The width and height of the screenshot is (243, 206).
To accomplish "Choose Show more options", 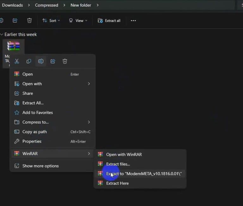I will pos(40,166).
